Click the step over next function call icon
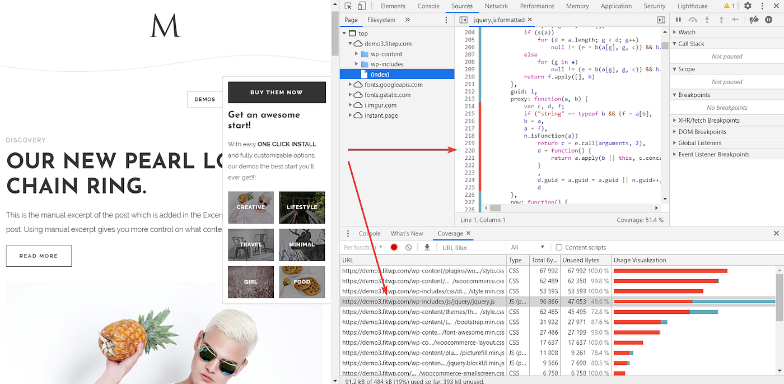784x384 pixels. coord(693,19)
